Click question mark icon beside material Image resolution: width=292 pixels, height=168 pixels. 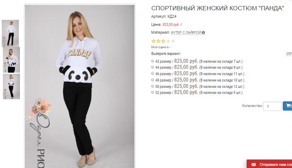203,33
